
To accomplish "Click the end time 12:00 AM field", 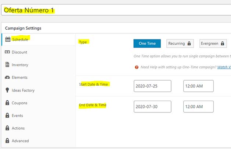I will [x=198, y=107].
